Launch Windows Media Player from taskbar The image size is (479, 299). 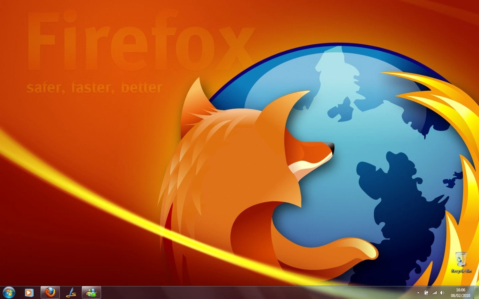[29, 292]
